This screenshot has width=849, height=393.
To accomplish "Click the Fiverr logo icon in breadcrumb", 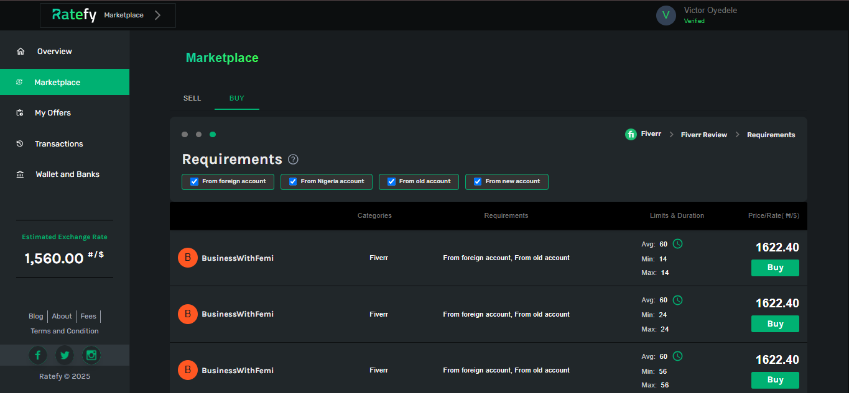I will (631, 134).
